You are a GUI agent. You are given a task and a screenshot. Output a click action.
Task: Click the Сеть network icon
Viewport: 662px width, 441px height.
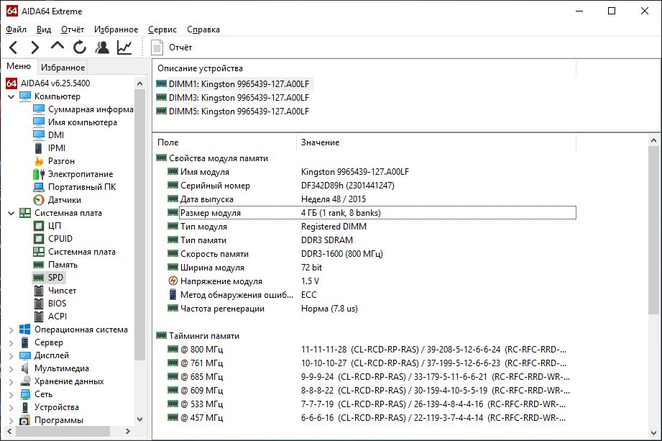(25, 394)
